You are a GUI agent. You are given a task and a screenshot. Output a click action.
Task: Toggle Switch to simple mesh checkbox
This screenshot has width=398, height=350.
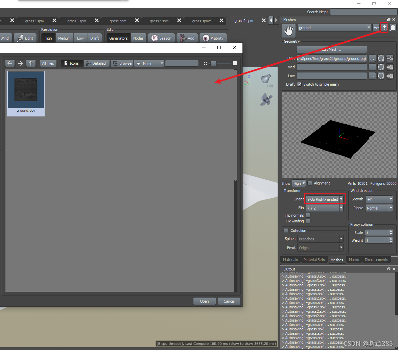point(299,84)
